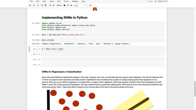This screenshot has width=196, height=110.
Task: Click the Out[38] Index output text
Action: [86, 44]
